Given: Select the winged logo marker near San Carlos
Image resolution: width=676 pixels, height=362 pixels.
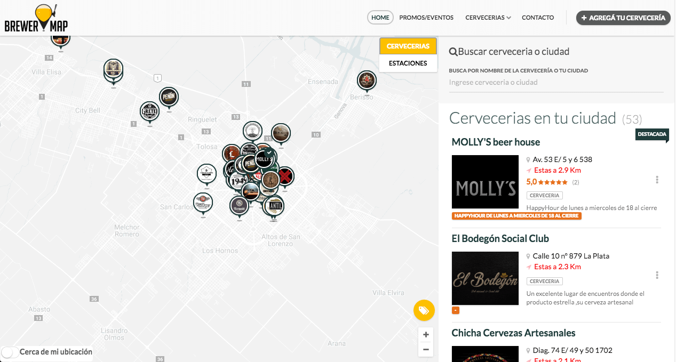Looking at the screenshot, I should click(x=203, y=203).
